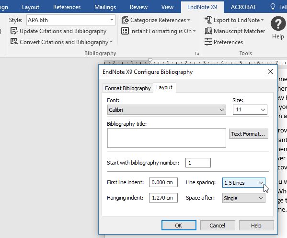This screenshot has height=238, width=287.
Task: Click the Hanging indent field
Action: (163, 198)
